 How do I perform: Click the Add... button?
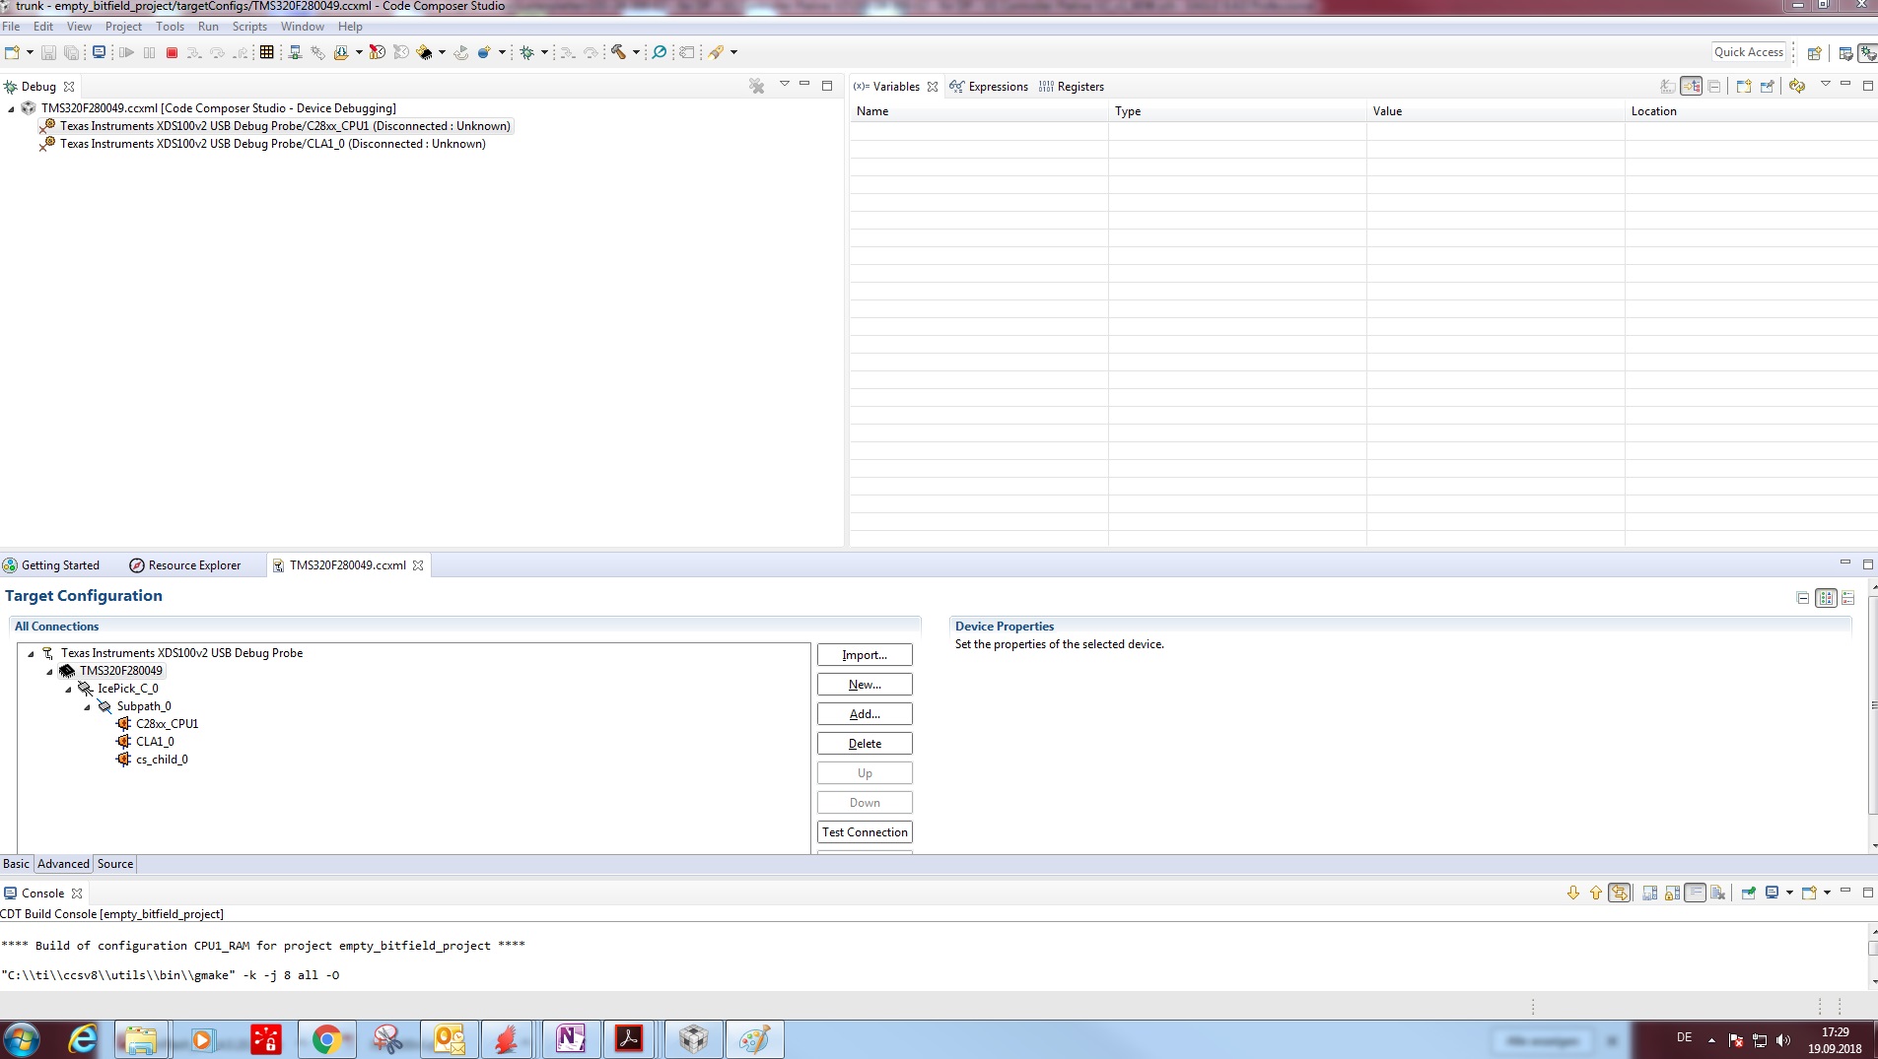[865, 714]
